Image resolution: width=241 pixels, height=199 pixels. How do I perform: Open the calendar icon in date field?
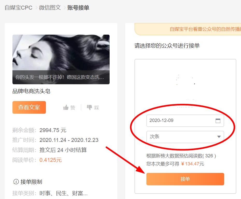point(218,121)
